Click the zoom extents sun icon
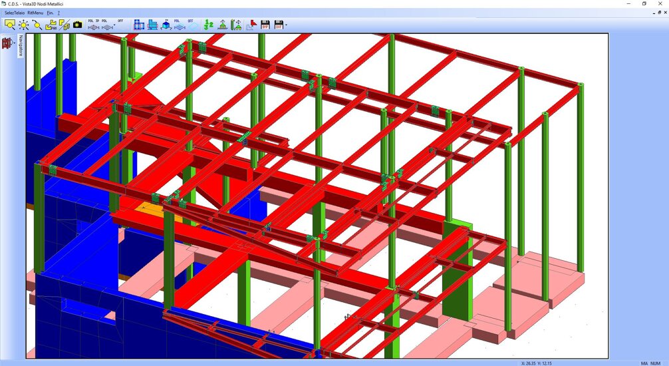 (23, 25)
